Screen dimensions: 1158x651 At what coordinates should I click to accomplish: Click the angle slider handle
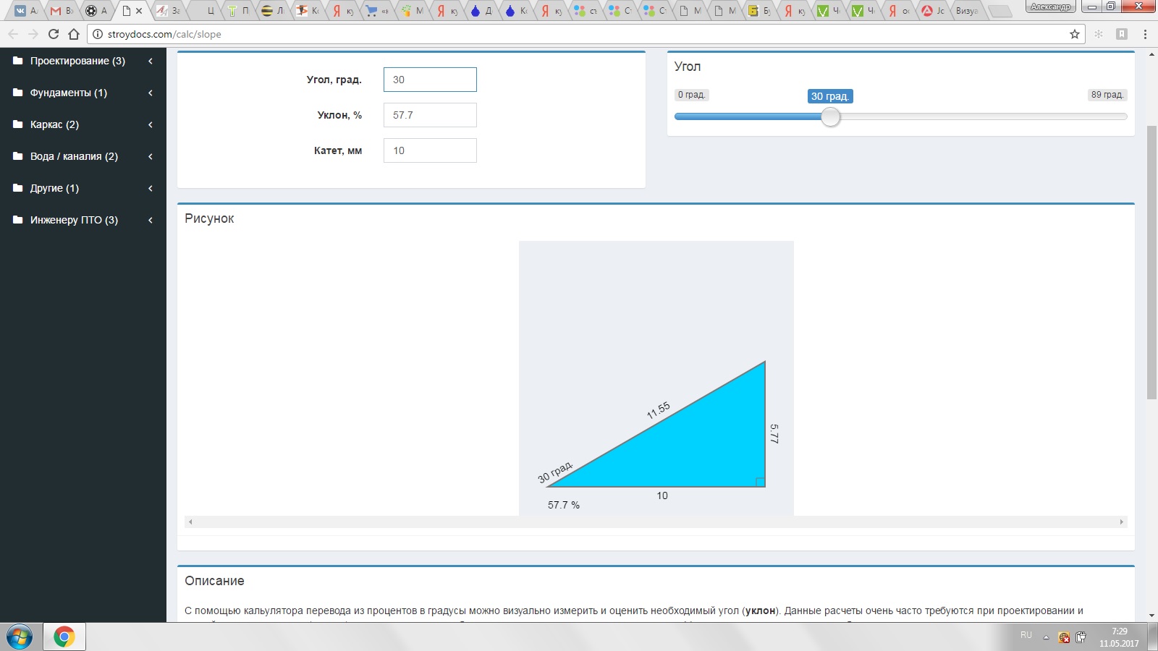click(x=831, y=116)
